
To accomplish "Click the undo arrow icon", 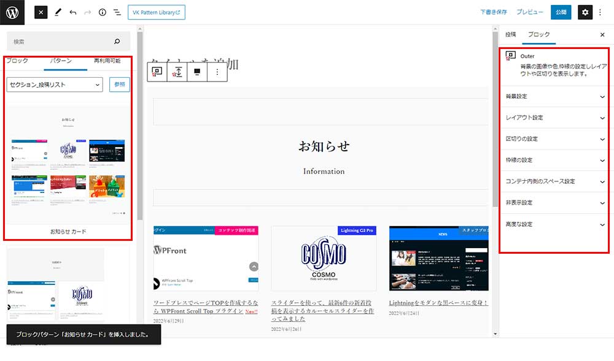I will click(x=73, y=12).
